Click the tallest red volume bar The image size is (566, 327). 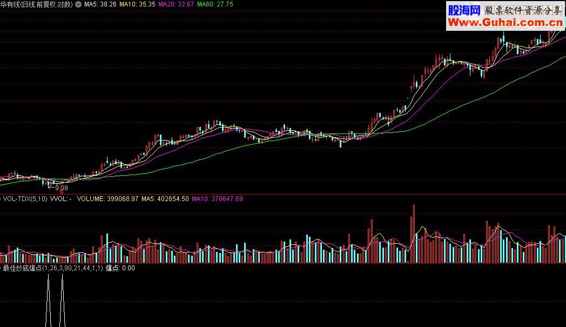click(x=414, y=234)
